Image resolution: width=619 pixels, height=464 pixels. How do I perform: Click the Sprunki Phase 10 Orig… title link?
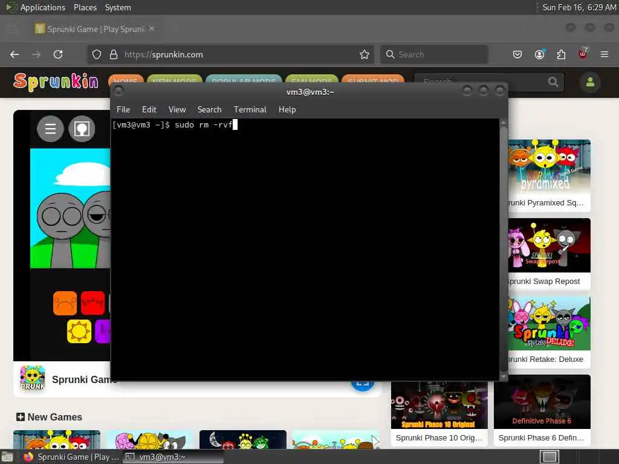(x=439, y=438)
